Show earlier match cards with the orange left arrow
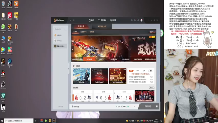The image size is (218, 123). point(73,98)
